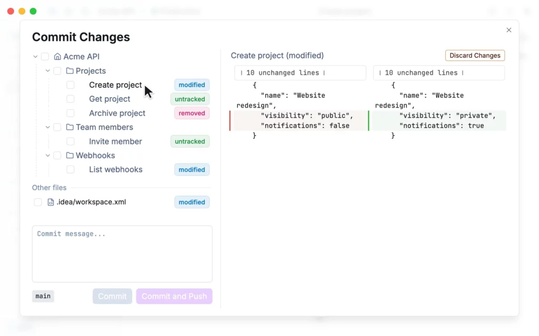Viewport: 539px width, 336px height.
Task: Check the Create project checkbox
Action: 71,85
